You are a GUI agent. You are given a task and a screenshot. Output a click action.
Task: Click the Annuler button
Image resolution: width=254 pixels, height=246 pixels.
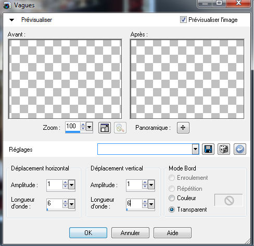130,233
